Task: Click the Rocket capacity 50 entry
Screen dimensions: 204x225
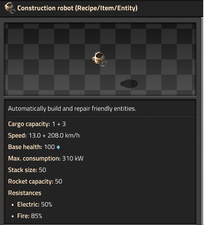Action: (35, 181)
